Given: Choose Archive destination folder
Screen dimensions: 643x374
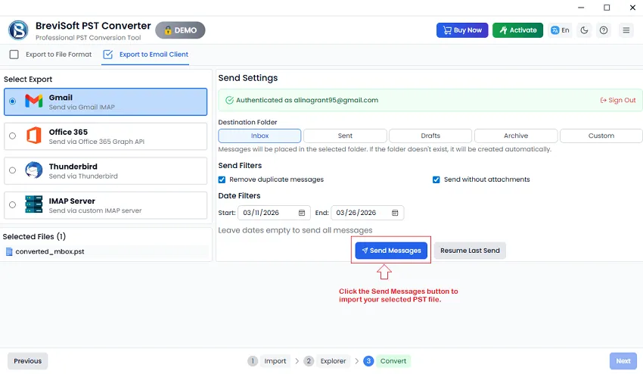Looking at the screenshot, I should pyautogui.click(x=516, y=136).
